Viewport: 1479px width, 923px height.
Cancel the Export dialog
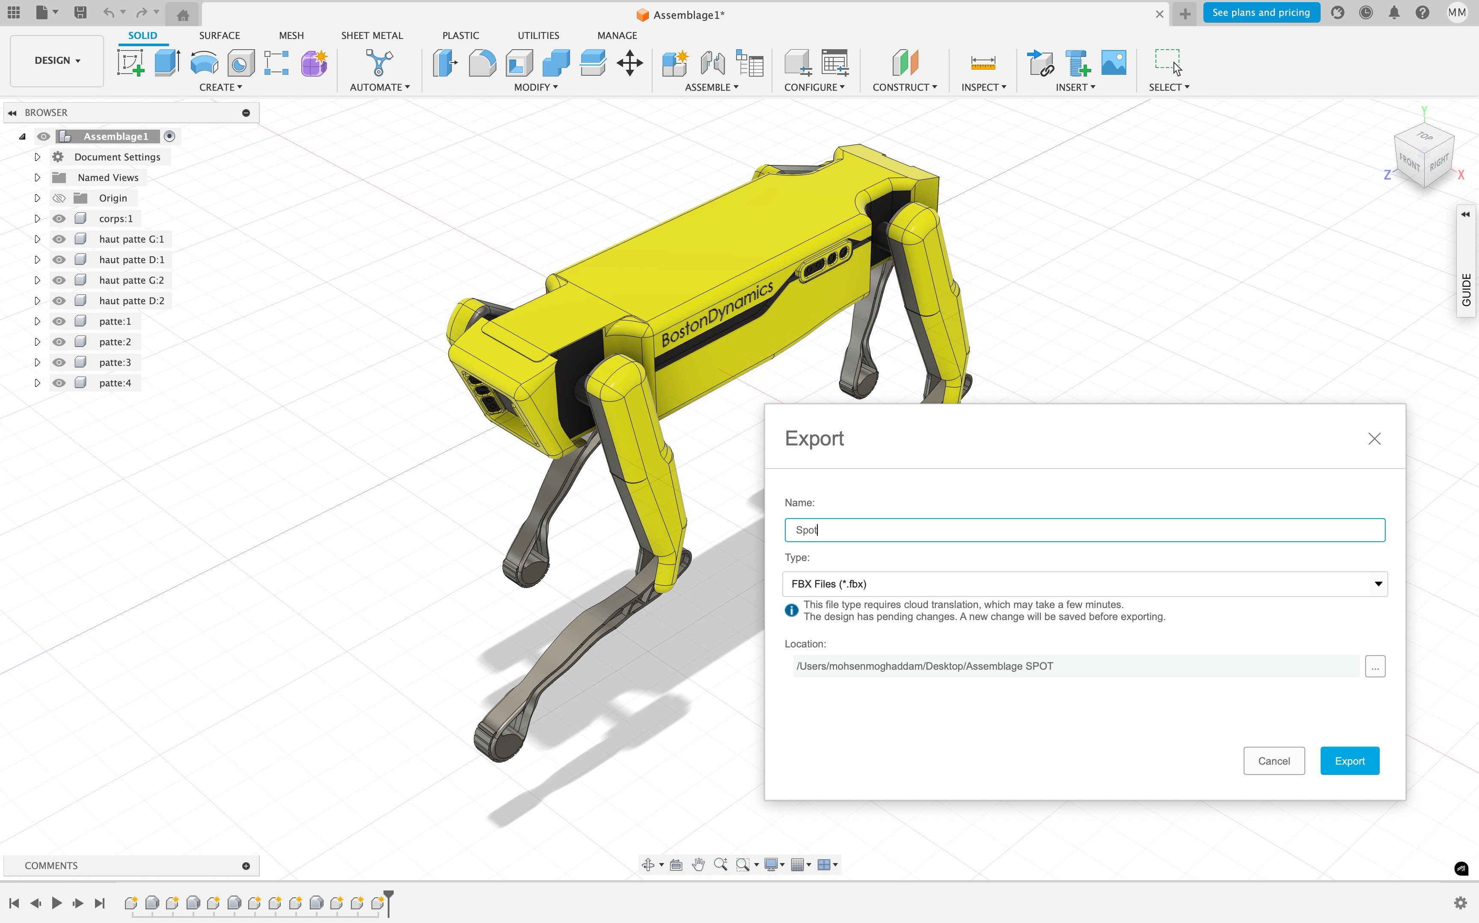point(1273,761)
